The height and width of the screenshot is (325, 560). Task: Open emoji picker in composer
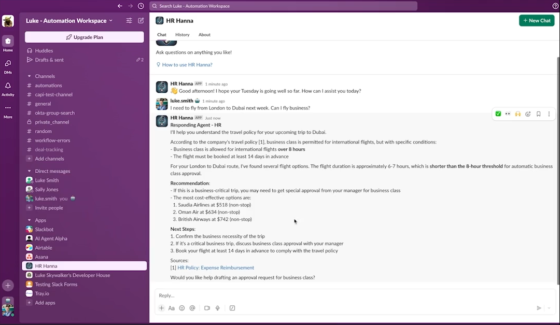(x=182, y=308)
